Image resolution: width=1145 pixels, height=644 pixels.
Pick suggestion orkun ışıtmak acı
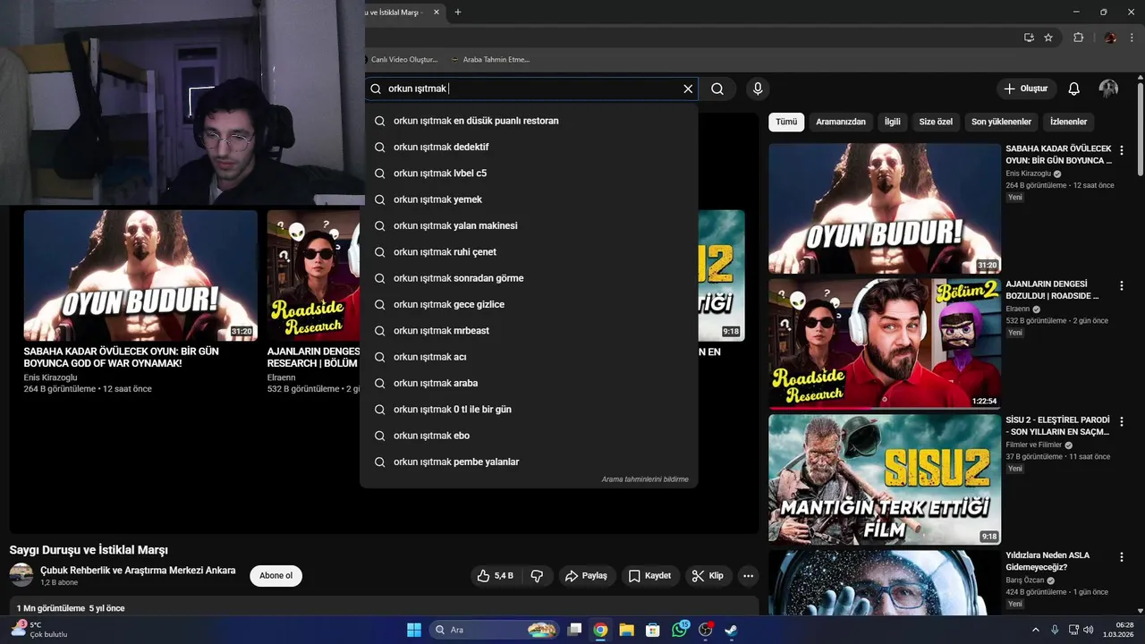coord(529,357)
